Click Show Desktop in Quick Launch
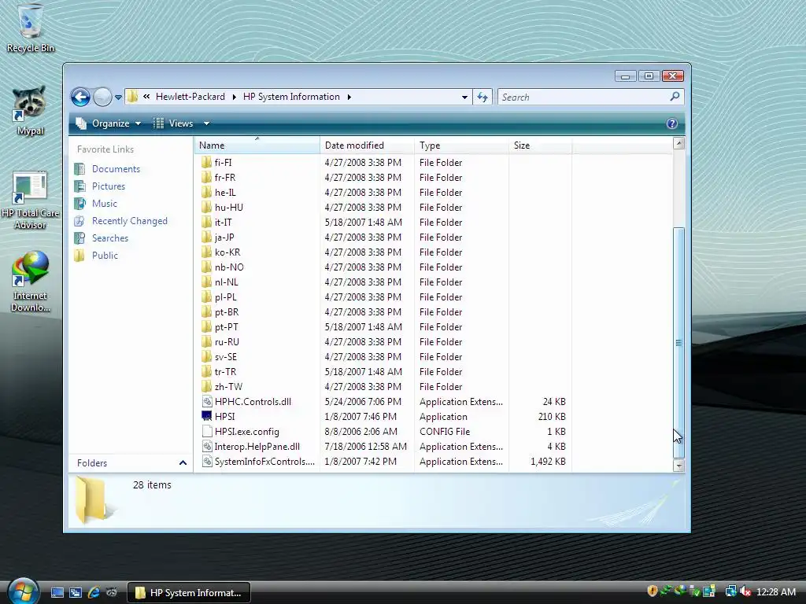Viewport: 806px width, 604px height. [57, 592]
